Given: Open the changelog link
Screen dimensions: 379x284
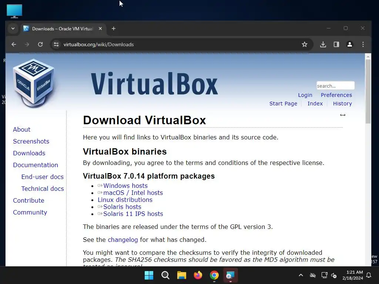Looking at the screenshot, I should tap(123, 240).
